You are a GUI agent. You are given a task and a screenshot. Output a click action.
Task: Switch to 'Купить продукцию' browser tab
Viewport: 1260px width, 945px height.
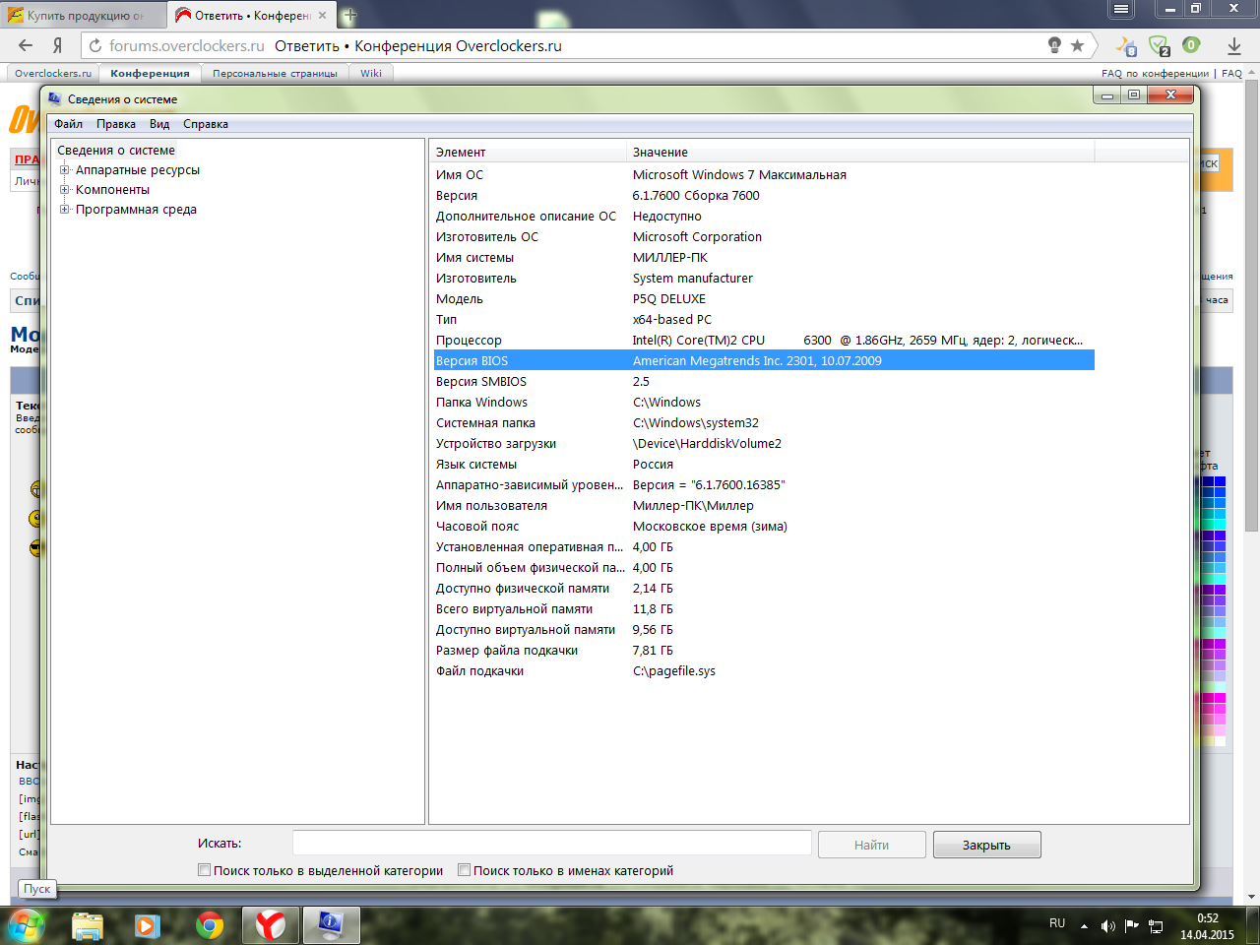pos(84,15)
